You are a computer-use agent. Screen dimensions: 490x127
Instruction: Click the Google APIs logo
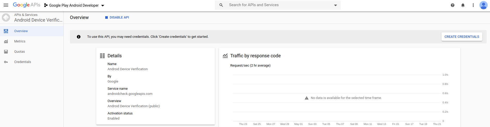27,5
